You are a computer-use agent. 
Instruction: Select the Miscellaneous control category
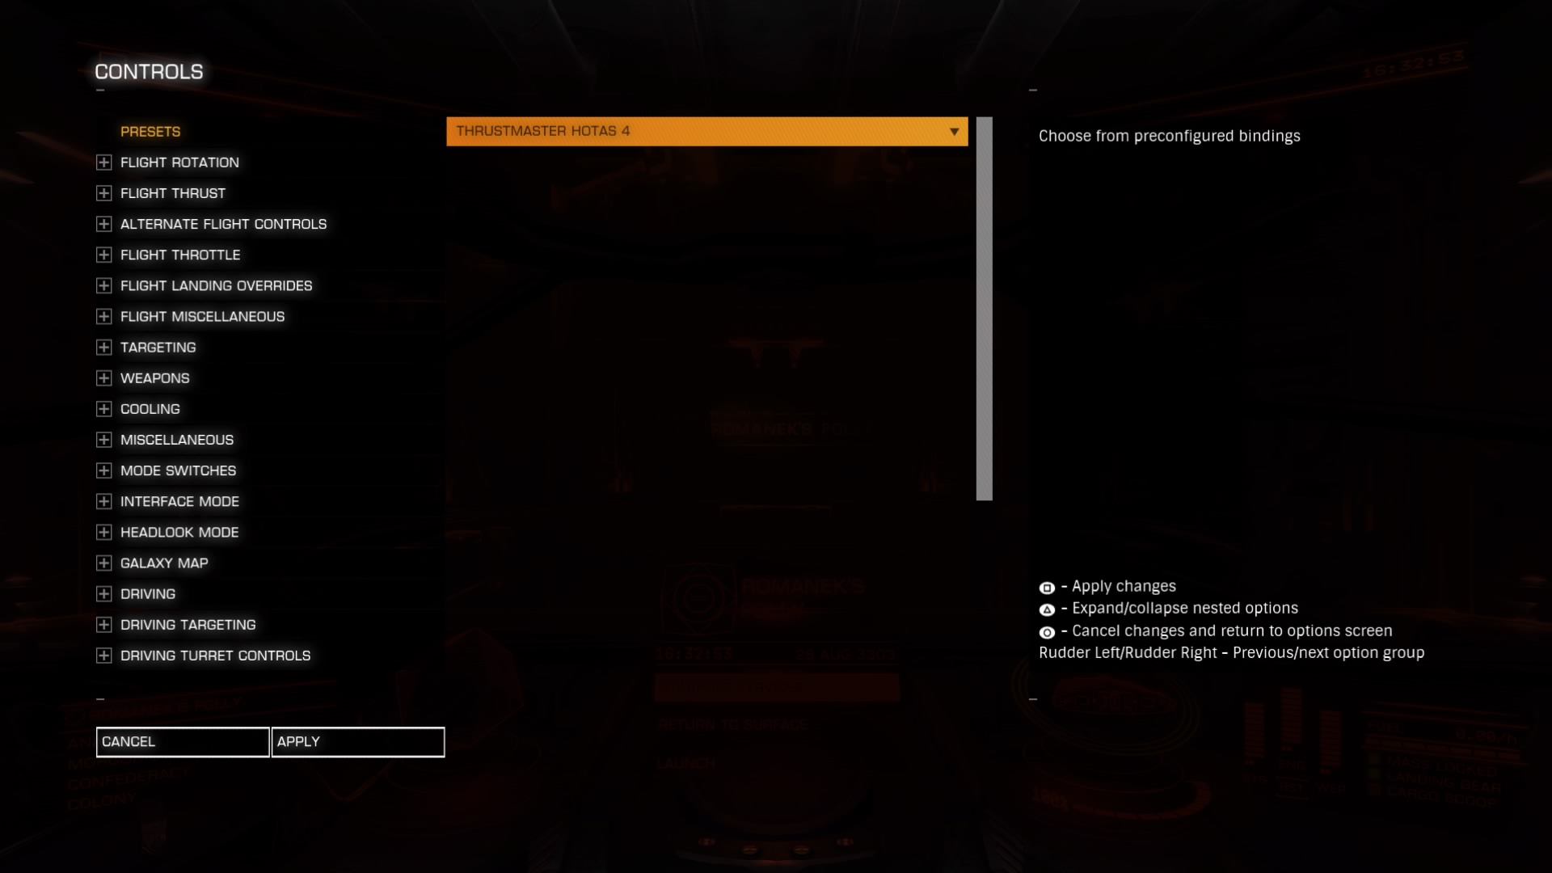[177, 439]
